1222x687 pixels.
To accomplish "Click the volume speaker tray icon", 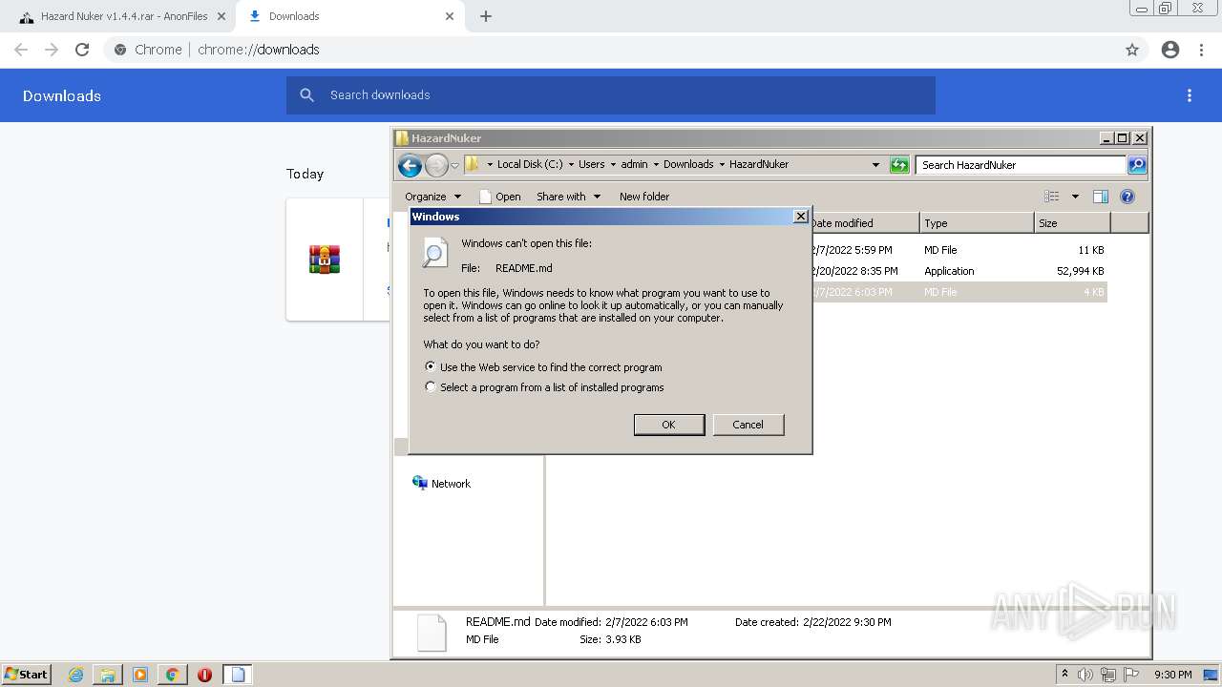I will 1085,675.
